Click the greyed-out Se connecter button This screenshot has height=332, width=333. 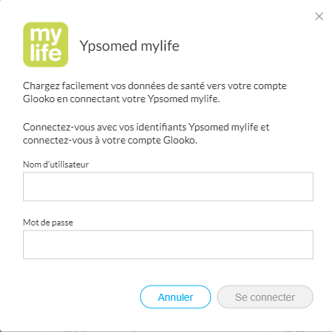[x=265, y=297]
